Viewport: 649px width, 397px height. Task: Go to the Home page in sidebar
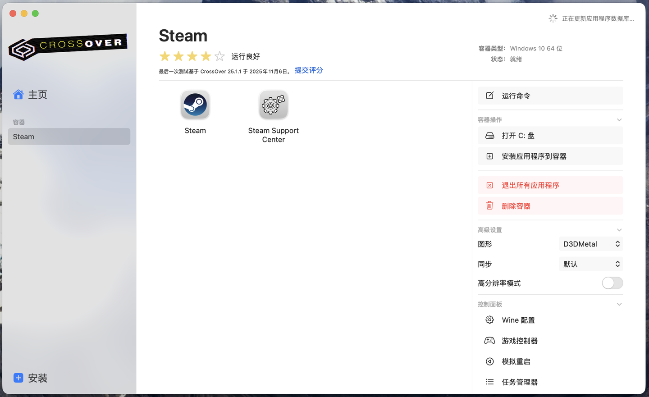point(31,95)
